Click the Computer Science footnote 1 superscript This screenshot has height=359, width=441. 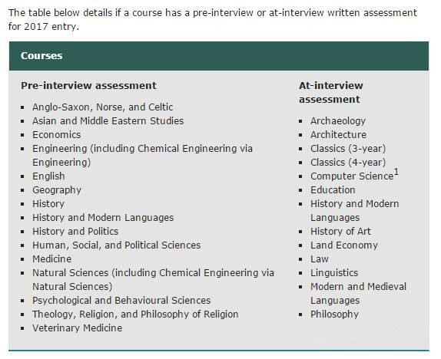coord(396,172)
